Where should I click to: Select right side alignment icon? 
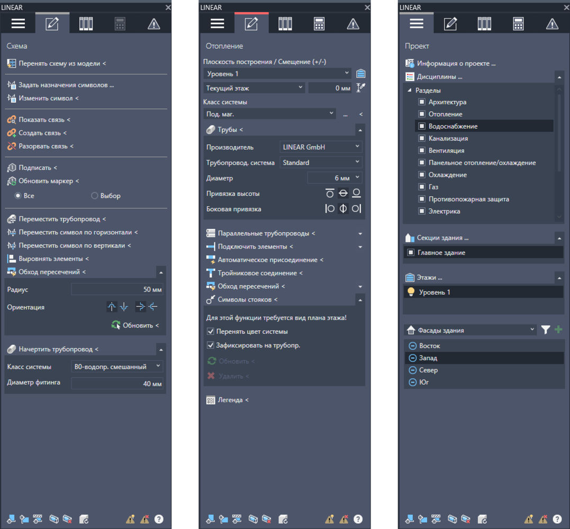click(357, 208)
